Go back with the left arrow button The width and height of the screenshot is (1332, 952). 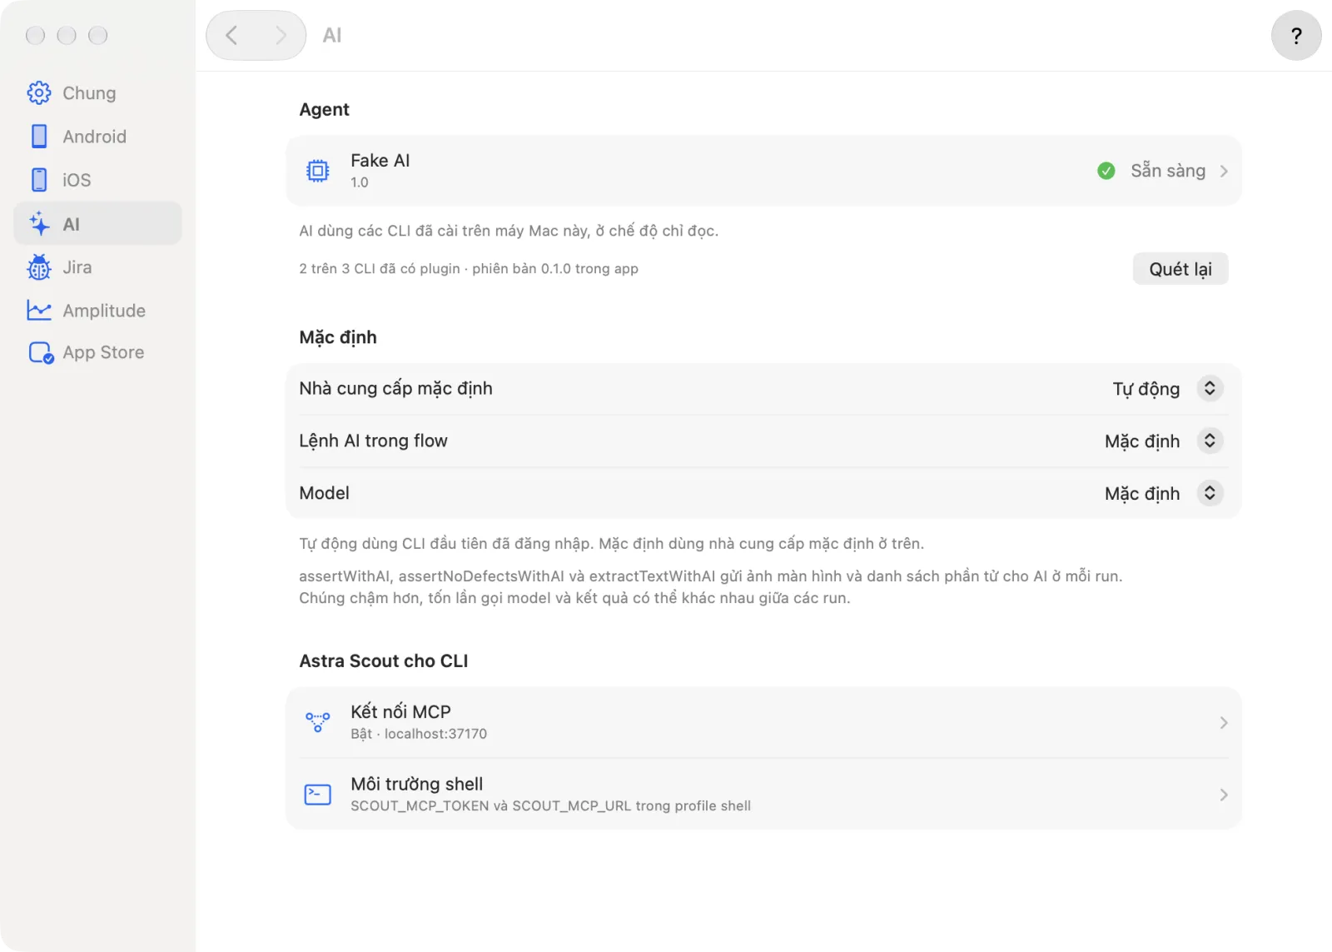tap(232, 35)
